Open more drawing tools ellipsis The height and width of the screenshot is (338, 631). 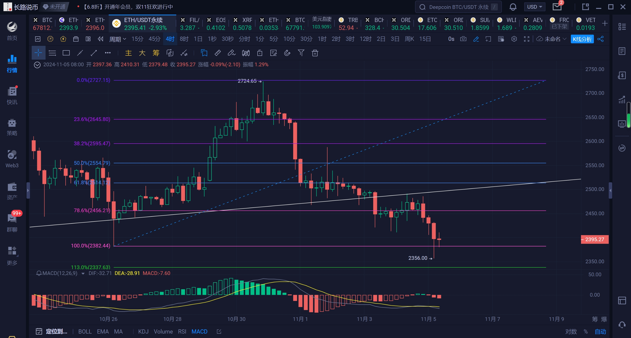pyautogui.click(x=108, y=53)
